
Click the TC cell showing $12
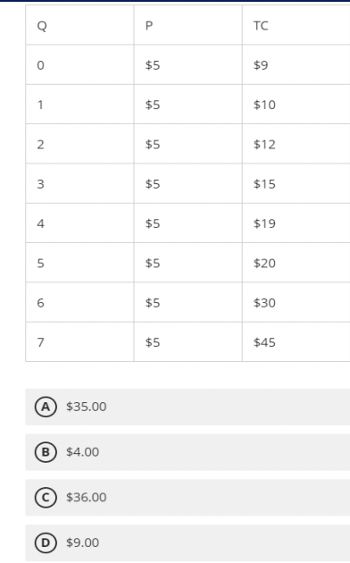tap(296, 144)
